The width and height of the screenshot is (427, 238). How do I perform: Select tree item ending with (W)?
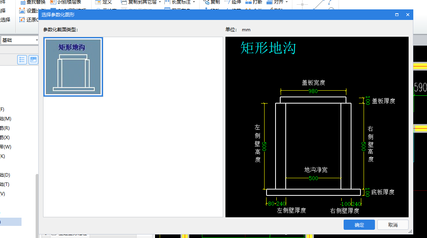click(x=5, y=147)
